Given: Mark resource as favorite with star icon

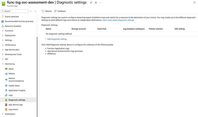Looking at the screenshot, I should tap(96, 2).
